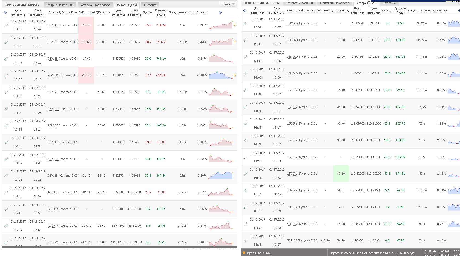Switch to the Открытые позиции tab in the left panel

(x=60, y=5)
